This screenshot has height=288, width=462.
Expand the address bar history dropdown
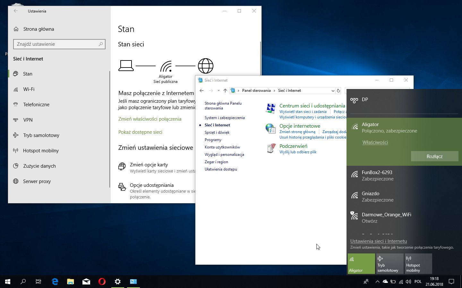(333, 91)
